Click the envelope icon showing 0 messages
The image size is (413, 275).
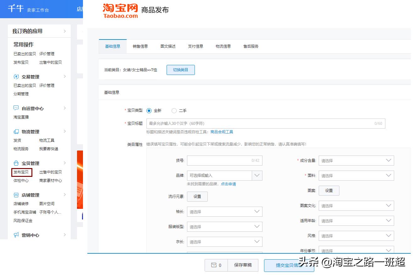pyautogui.click(x=216, y=265)
